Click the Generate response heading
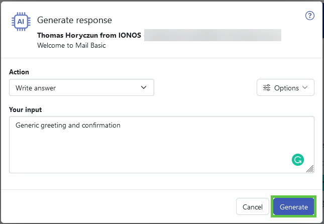 click(x=74, y=20)
